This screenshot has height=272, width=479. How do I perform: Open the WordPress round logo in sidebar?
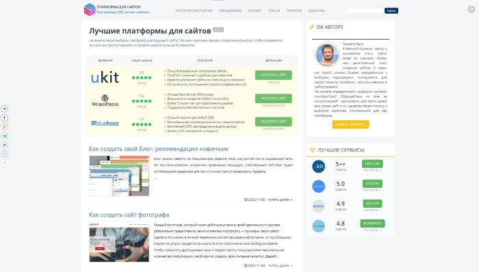point(318,226)
